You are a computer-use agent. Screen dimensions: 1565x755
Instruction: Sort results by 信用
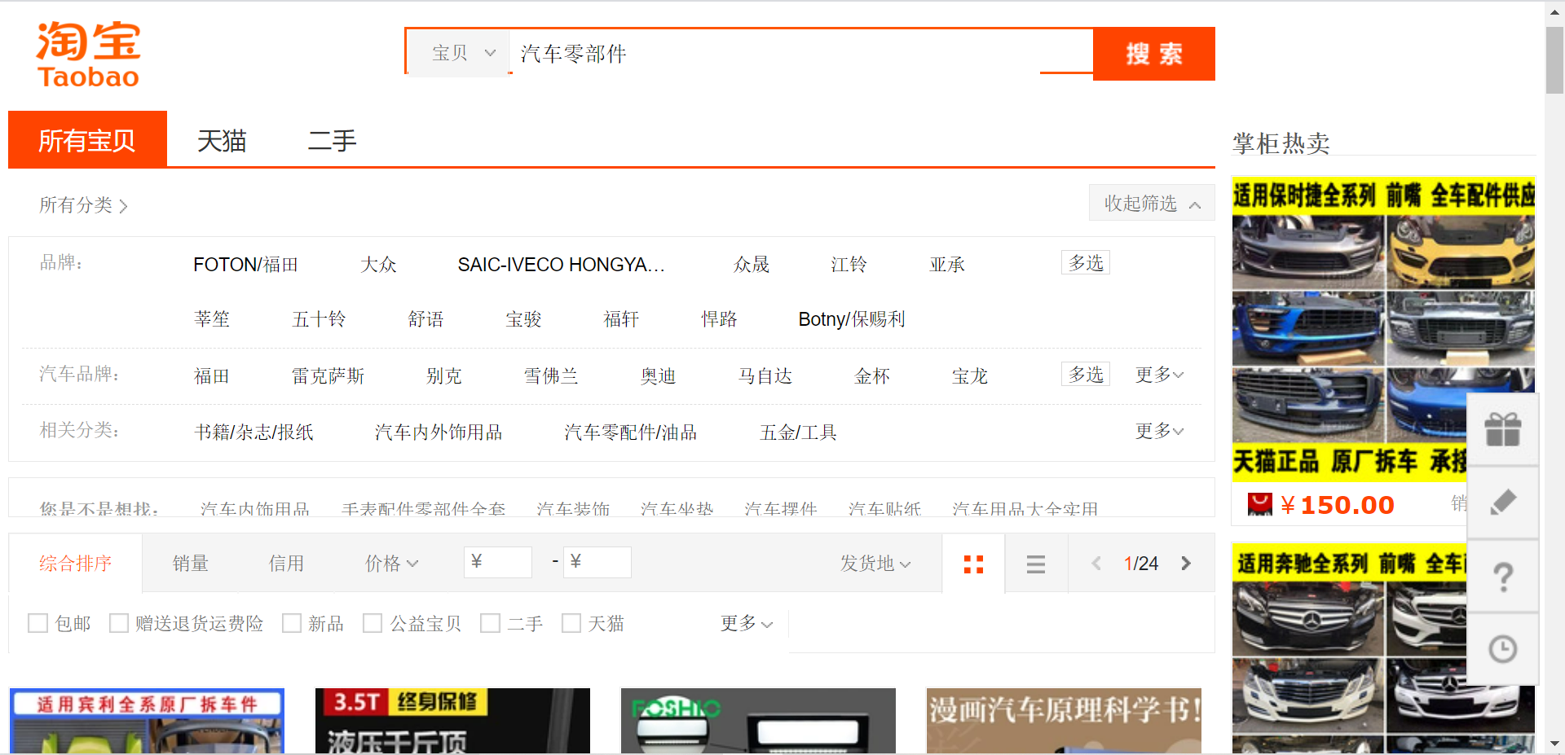pos(286,564)
